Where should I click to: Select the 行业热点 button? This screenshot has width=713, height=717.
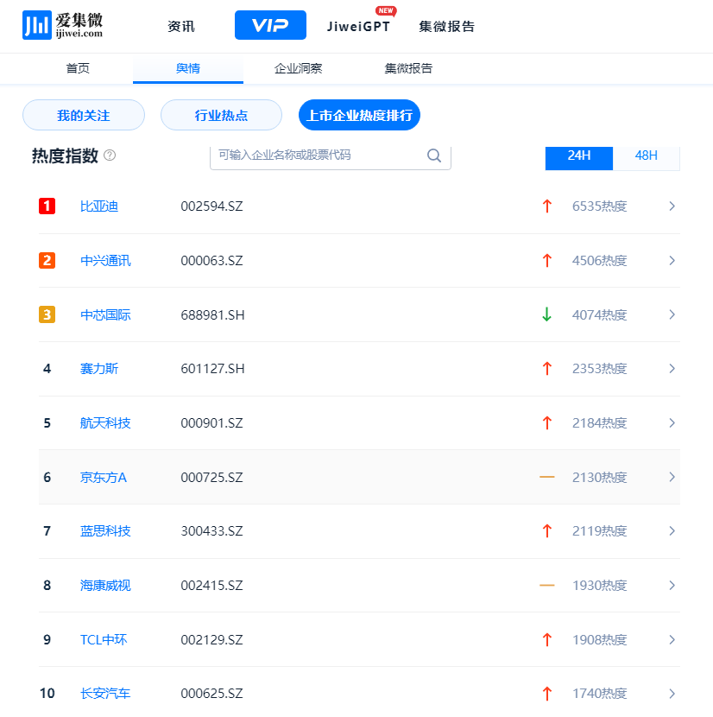click(221, 115)
